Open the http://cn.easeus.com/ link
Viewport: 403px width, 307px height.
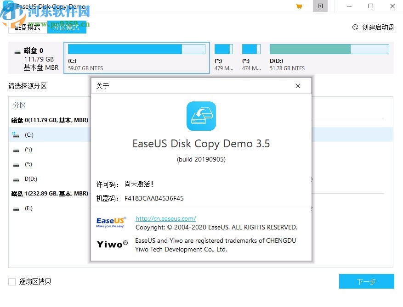[165, 218]
